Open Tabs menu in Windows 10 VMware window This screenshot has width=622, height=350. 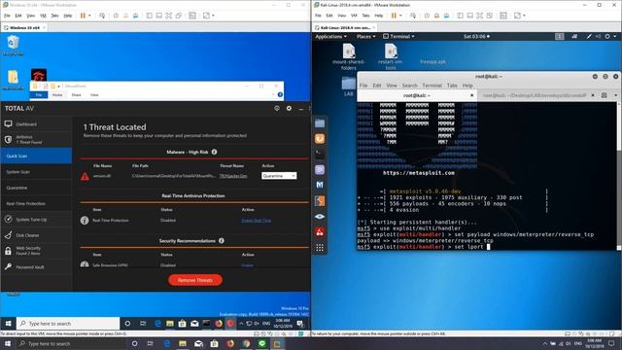click(x=54, y=16)
